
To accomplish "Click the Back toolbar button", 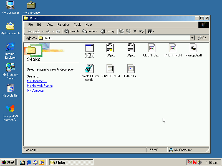I will 34,31.
